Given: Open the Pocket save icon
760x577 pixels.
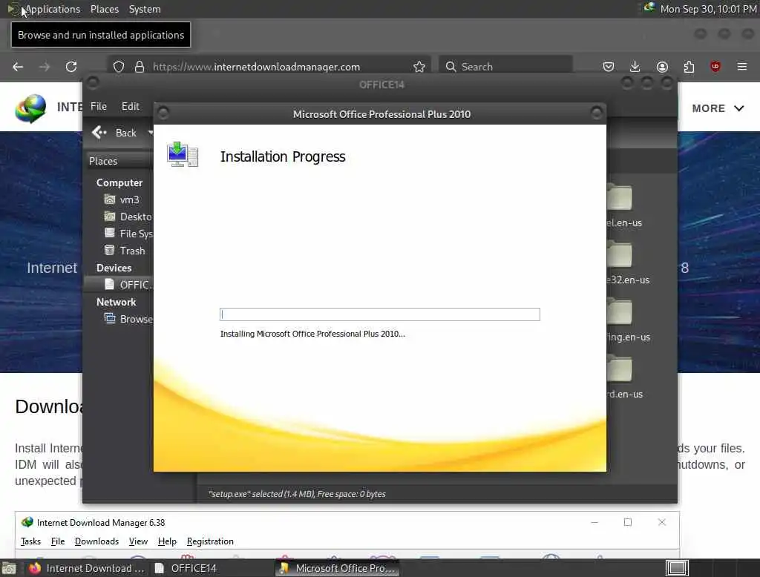Looking at the screenshot, I should (609, 67).
